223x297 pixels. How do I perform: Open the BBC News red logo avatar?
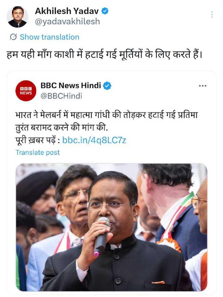(26, 91)
